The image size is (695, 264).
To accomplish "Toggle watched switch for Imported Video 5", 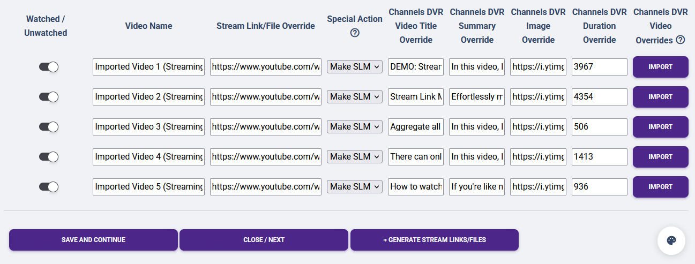I will pyautogui.click(x=48, y=187).
